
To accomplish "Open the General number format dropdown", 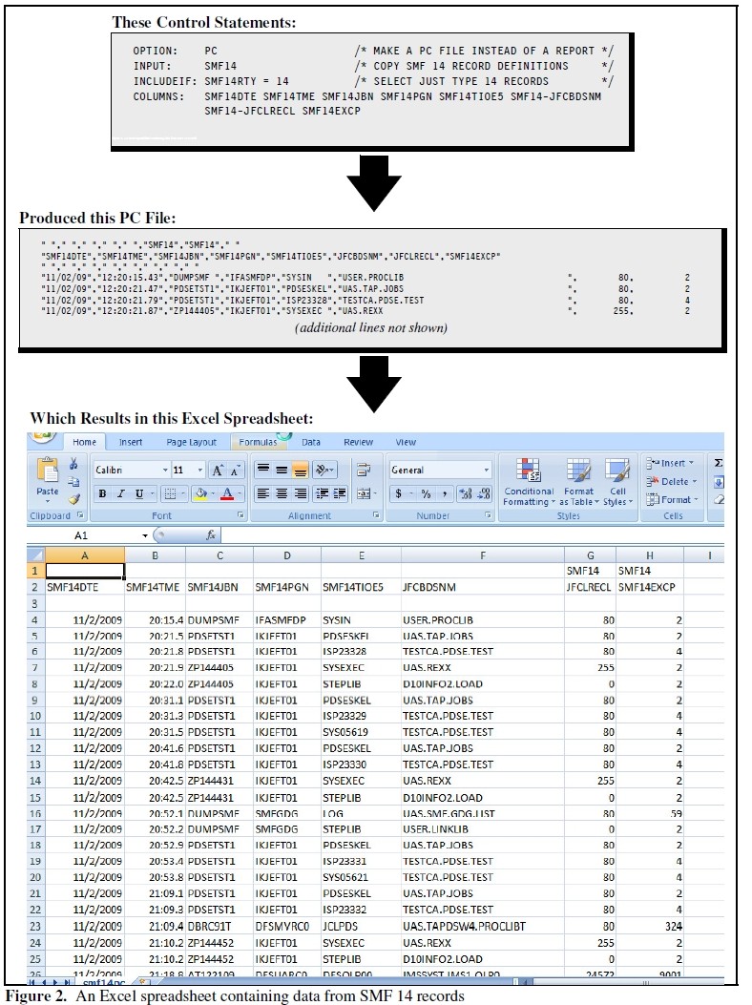I will (x=486, y=471).
